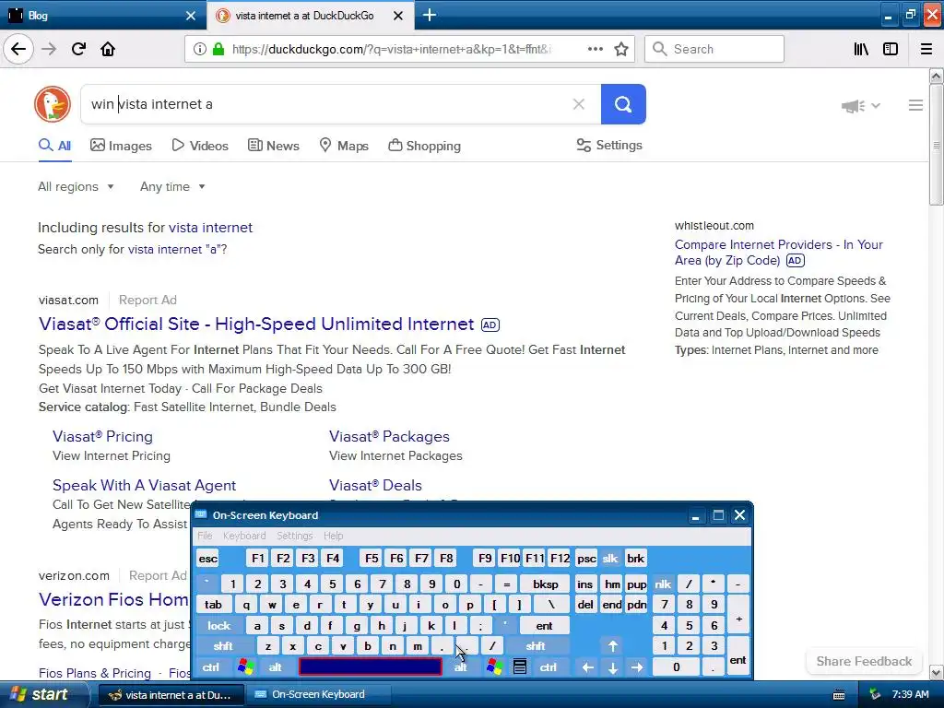Viewport: 944px width, 708px height.
Task: Switch to the Maps results tab
Action: [x=344, y=146]
